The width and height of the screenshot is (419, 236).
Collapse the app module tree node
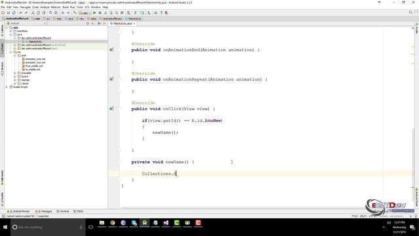pyautogui.click(x=7, y=28)
